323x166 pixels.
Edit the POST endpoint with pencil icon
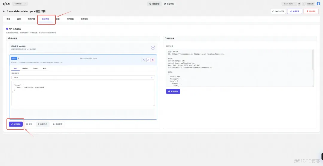[x=148, y=60]
